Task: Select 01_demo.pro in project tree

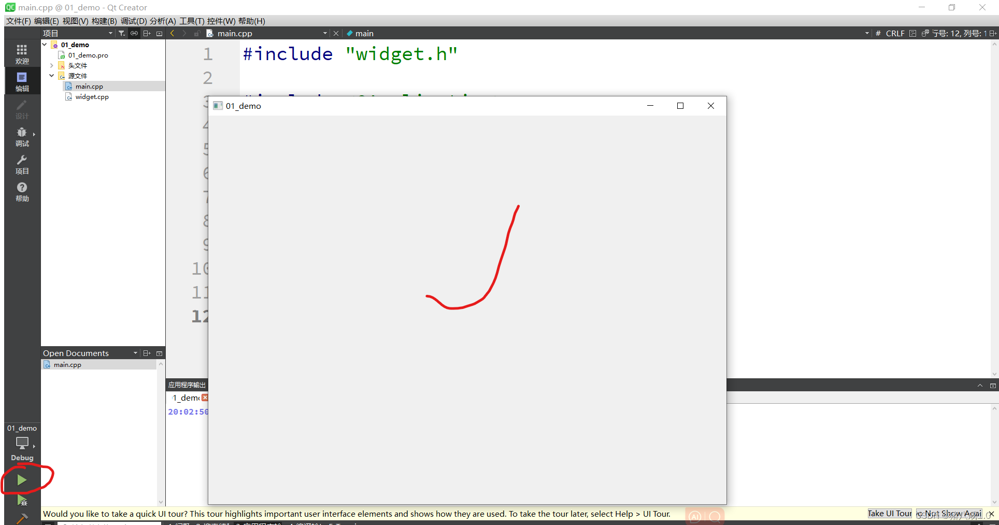Action: (88, 55)
